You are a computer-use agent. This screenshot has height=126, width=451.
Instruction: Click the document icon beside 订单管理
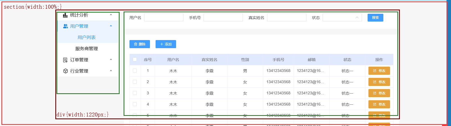coord(65,60)
